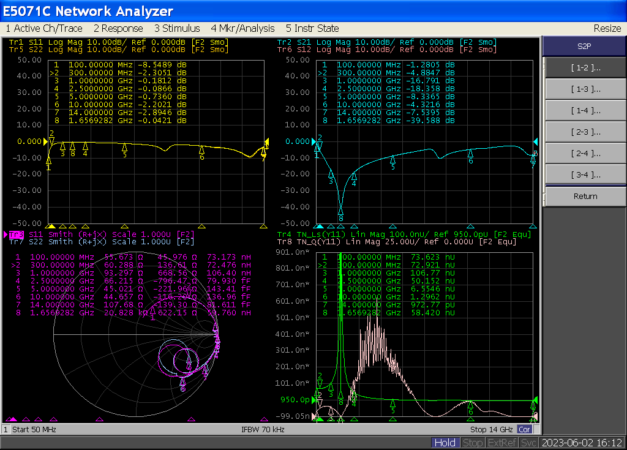Click the Hold status indicator
The image size is (627, 450).
coord(445,443)
